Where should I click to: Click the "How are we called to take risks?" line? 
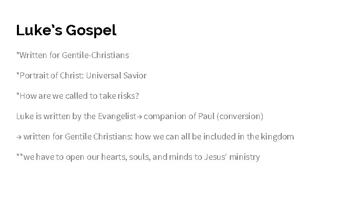(x=78, y=96)
